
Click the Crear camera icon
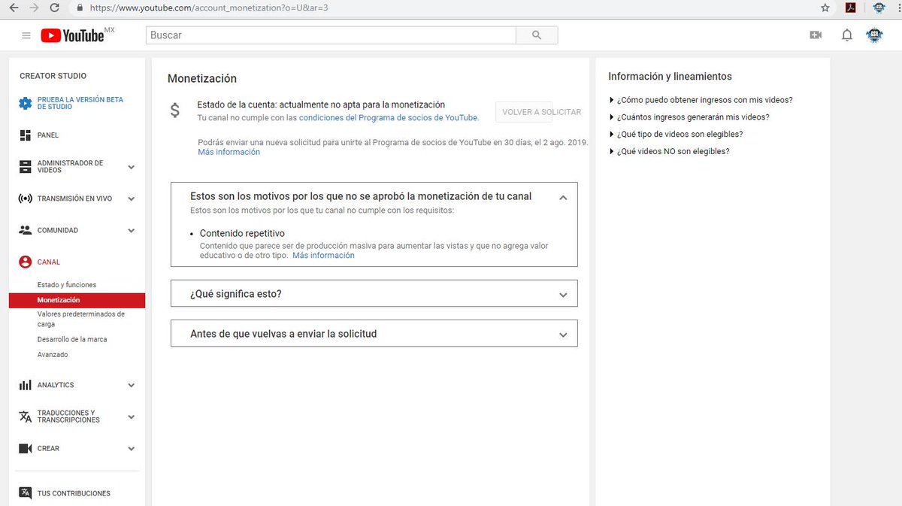[25, 448]
